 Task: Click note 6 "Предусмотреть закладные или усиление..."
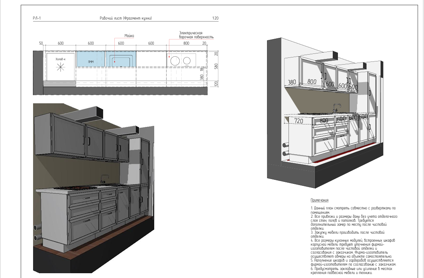[x=351, y=271]
